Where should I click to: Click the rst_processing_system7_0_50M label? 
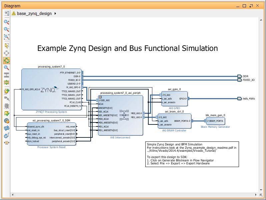click(51, 120)
